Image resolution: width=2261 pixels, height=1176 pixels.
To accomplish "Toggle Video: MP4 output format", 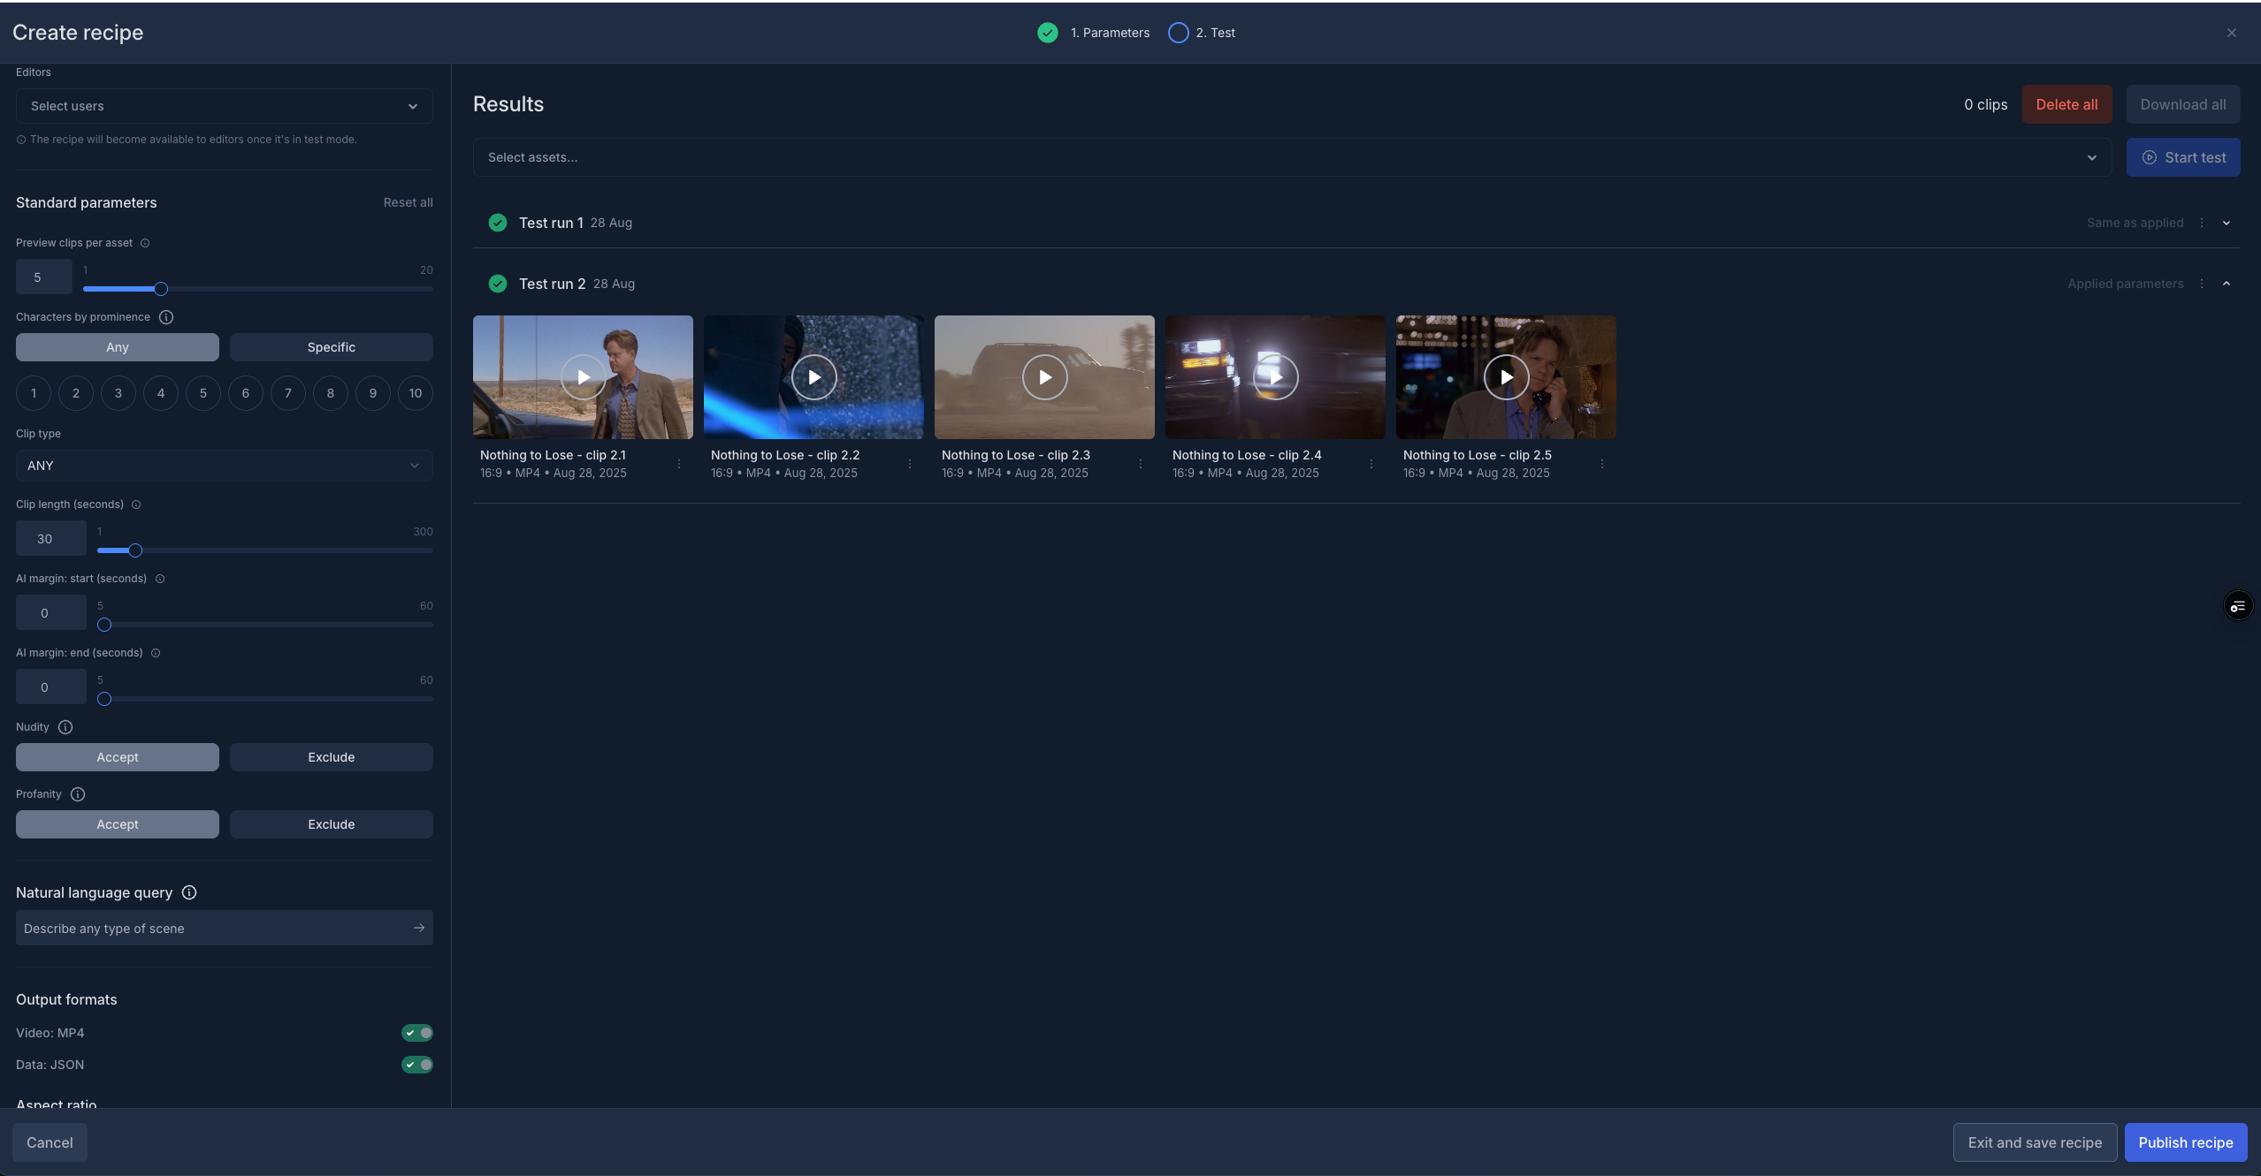I will (417, 1033).
